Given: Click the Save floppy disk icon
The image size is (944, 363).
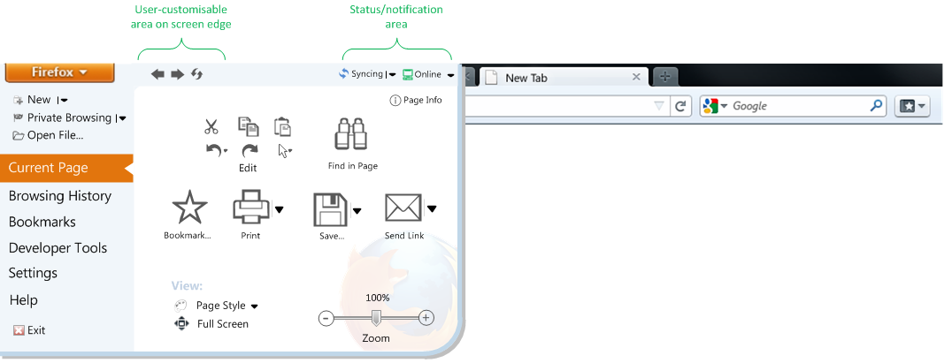Looking at the screenshot, I should coord(331,208).
